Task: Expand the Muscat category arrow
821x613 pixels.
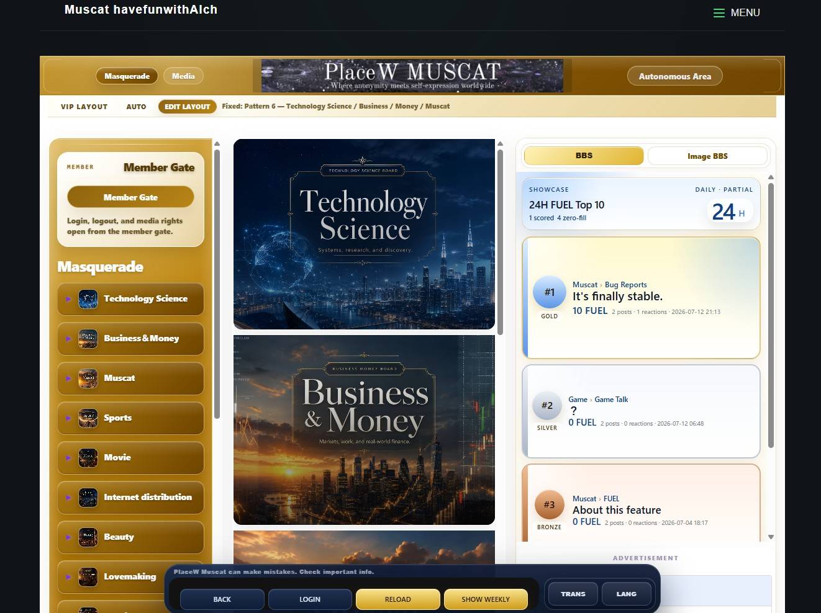Action: (68, 378)
